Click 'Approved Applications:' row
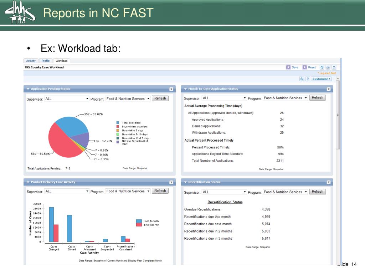 click(238, 120)
